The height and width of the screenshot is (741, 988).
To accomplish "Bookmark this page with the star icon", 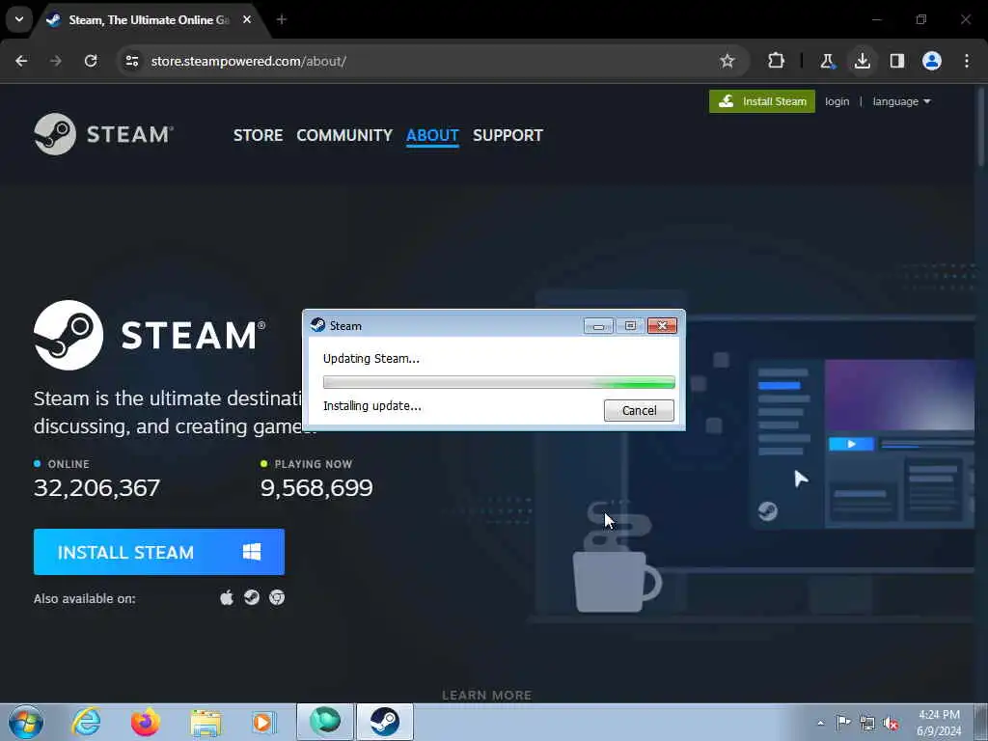I will (727, 61).
